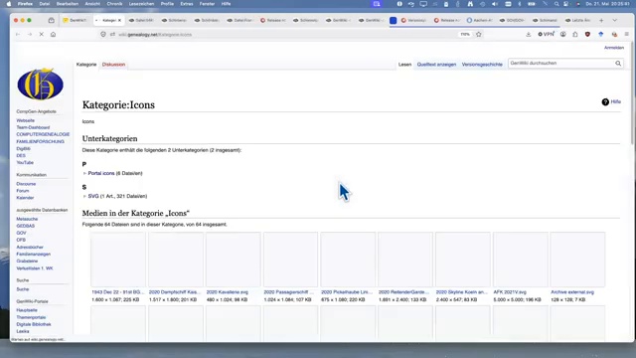Open the Team-Dashboard sidebar link
This screenshot has width=636, height=358.
(x=33, y=127)
